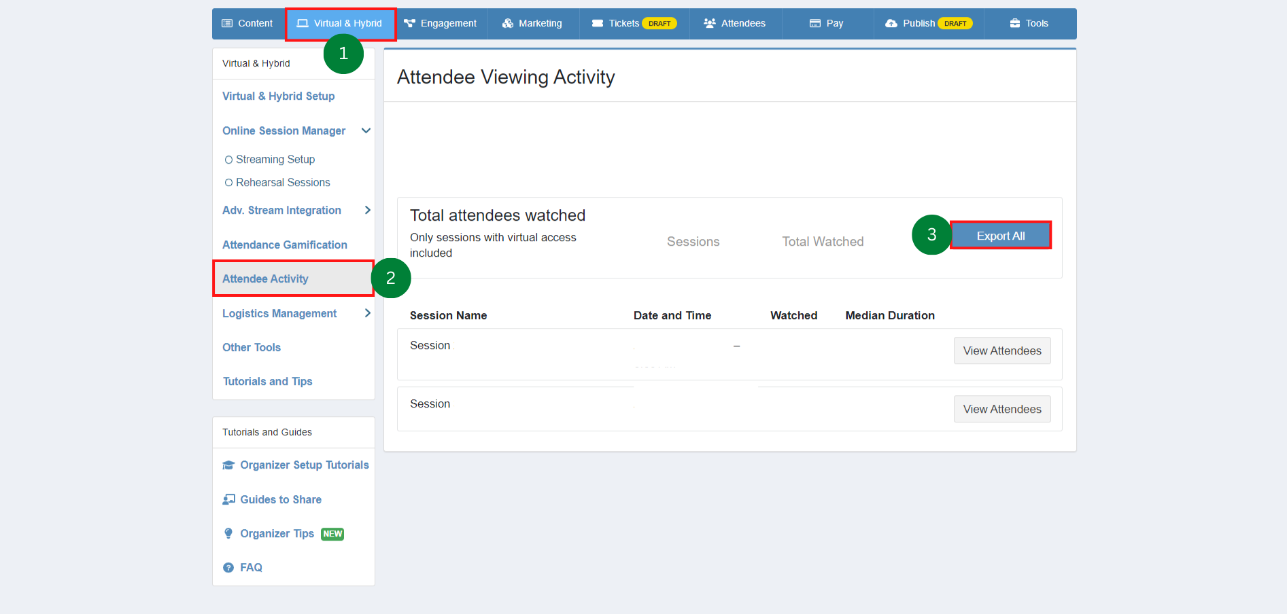Viewport: 1287px width, 614px height.
Task: Click the Content list icon in navbar
Action: (227, 23)
